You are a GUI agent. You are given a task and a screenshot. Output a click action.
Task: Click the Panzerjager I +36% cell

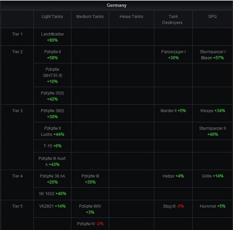click(x=173, y=54)
